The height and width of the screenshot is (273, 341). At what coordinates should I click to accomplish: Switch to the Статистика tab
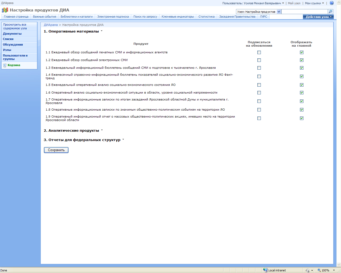206,17
